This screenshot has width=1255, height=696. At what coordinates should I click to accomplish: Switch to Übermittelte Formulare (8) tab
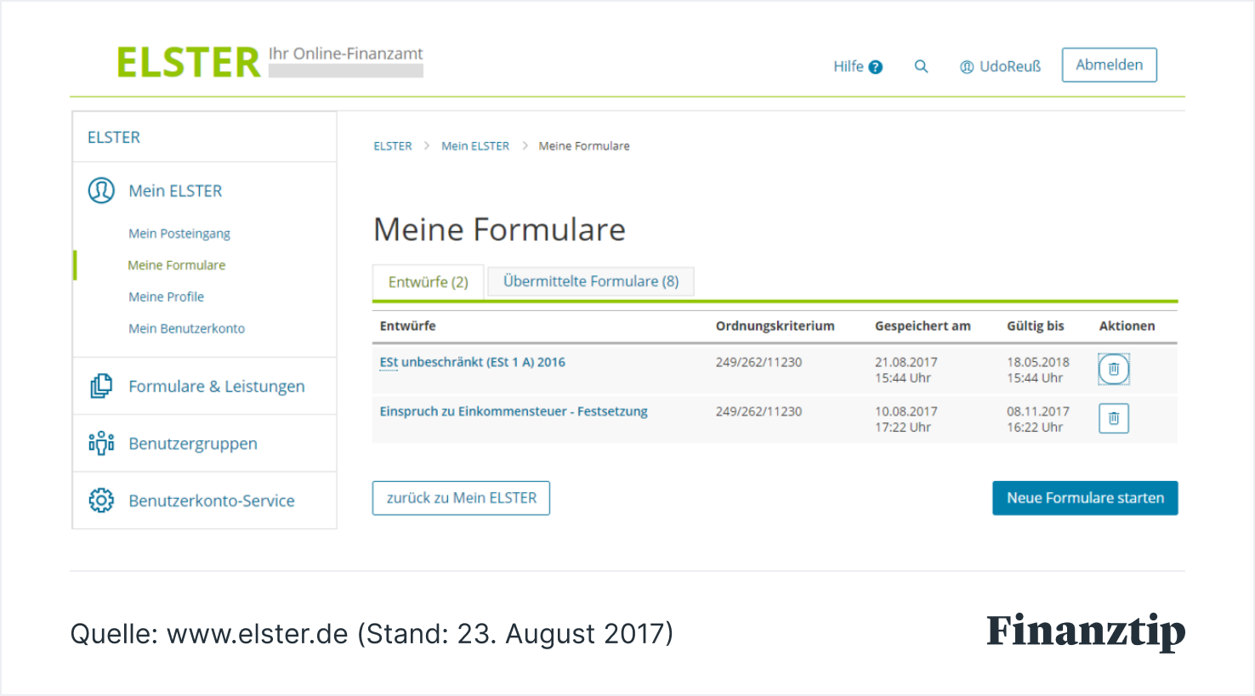[x=591, y=281]
